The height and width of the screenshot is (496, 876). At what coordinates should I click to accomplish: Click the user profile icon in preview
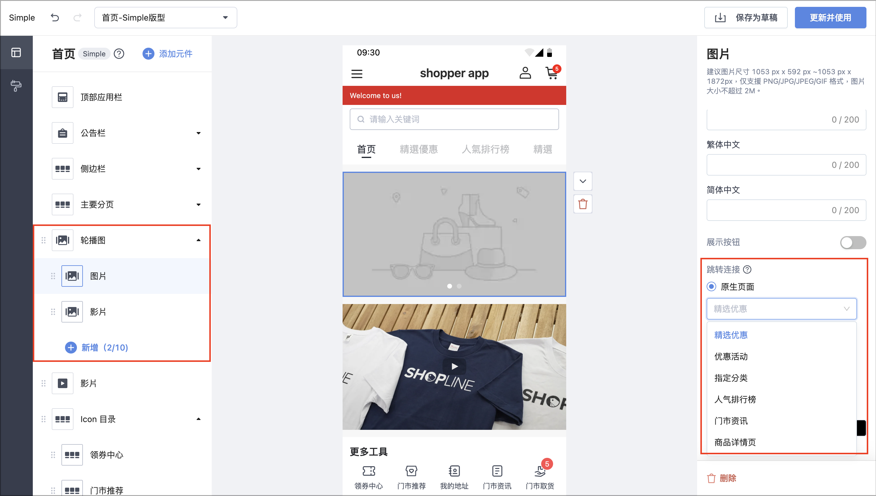click(525, 73)
